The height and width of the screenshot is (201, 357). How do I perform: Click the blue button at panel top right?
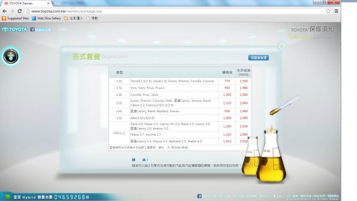point(258,58)
